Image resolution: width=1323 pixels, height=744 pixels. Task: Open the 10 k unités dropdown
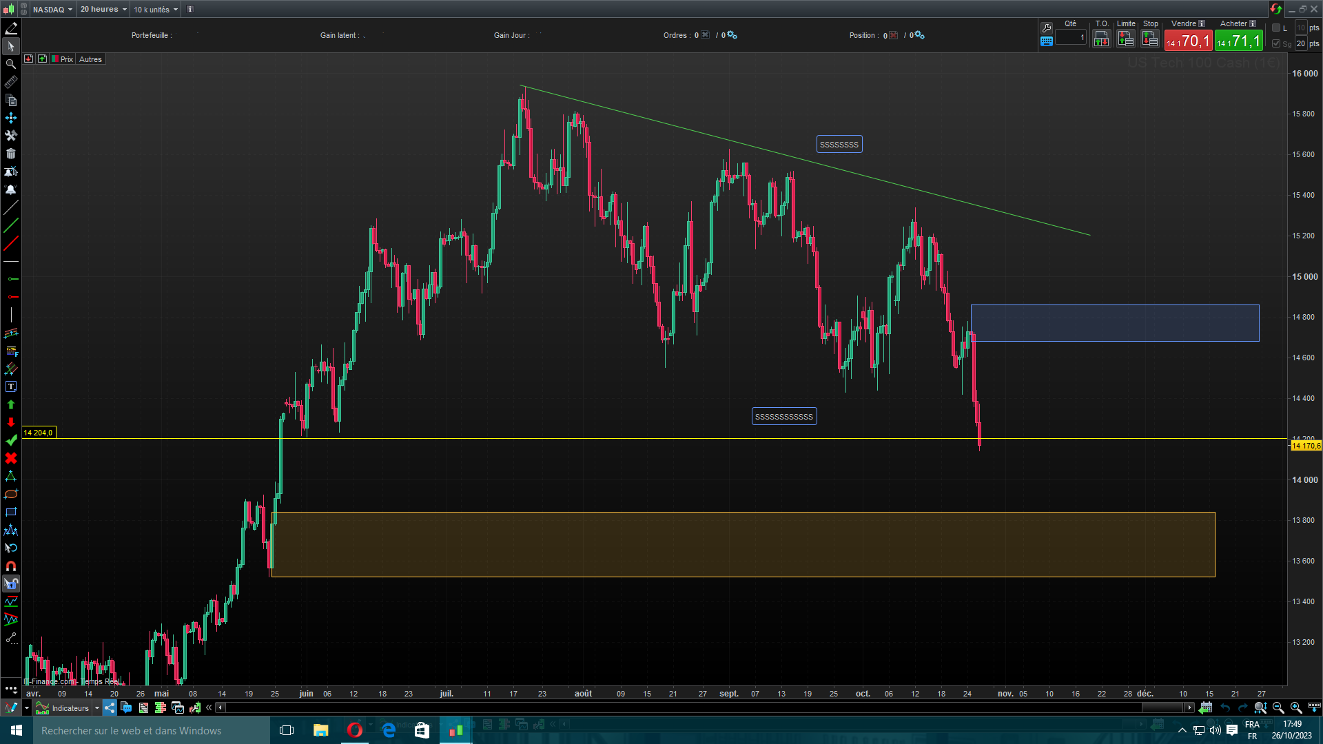[156, 10]
